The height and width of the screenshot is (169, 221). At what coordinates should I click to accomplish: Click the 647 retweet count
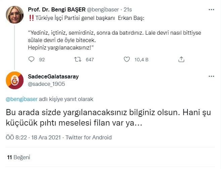pos(90,60)
